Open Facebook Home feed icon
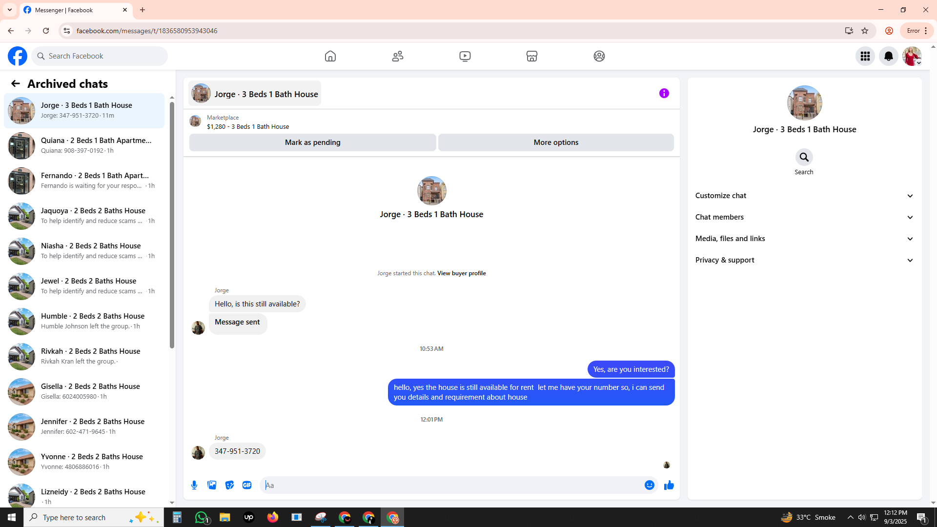This screenshot has height=527, width=937. [x=330, y=56]
